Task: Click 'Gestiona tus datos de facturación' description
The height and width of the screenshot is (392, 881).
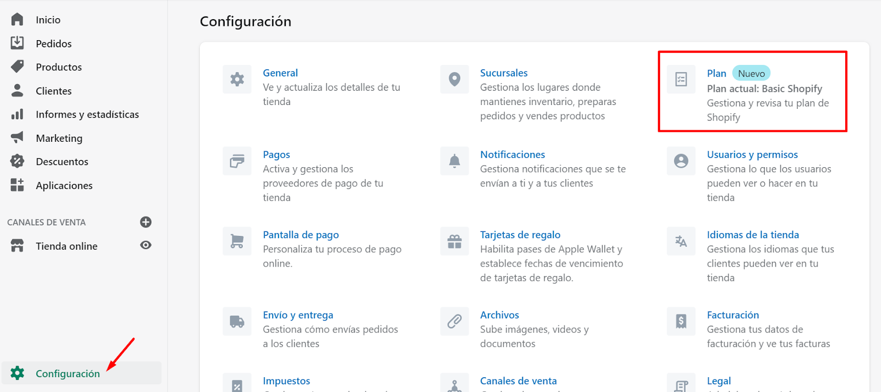Action: pyautogui.click(x=768, y=336)
